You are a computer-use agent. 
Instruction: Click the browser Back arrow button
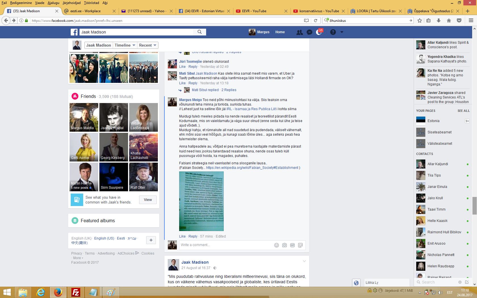(6, 20)
